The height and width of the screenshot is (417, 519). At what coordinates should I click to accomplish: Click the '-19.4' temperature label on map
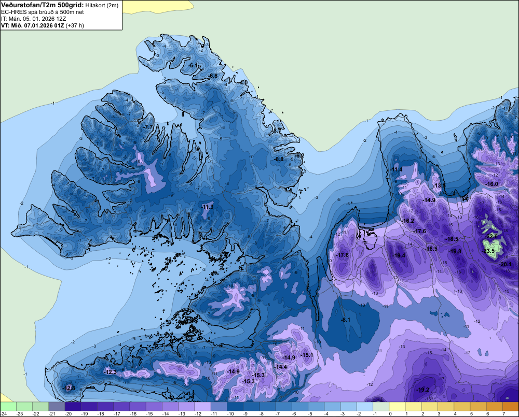point(399,255)
